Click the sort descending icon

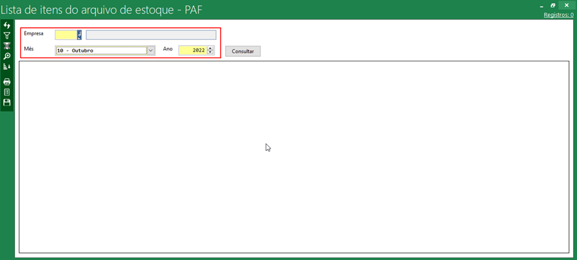tap(7, 67)
